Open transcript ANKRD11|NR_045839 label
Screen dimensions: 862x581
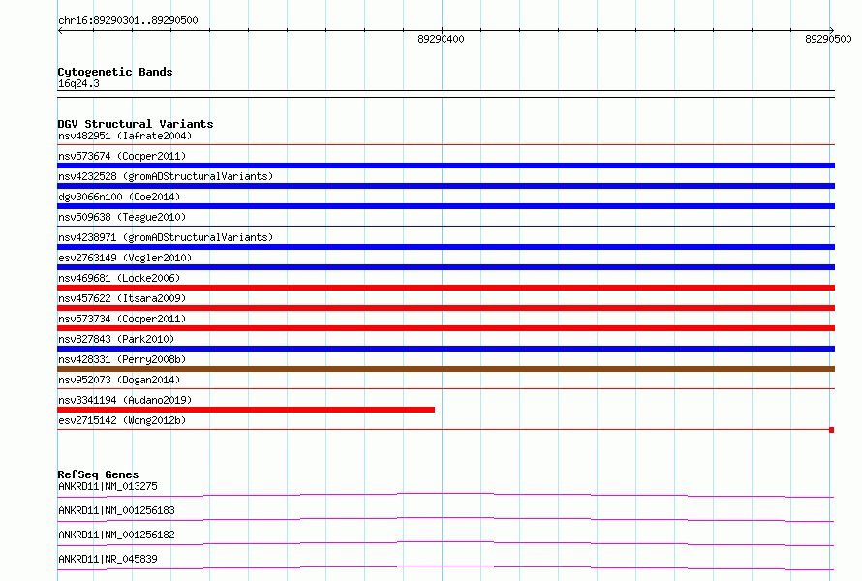[108, 559]
